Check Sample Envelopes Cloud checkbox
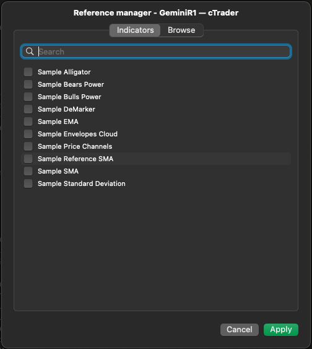Screen dimensions: 312x349 (28, 134)
